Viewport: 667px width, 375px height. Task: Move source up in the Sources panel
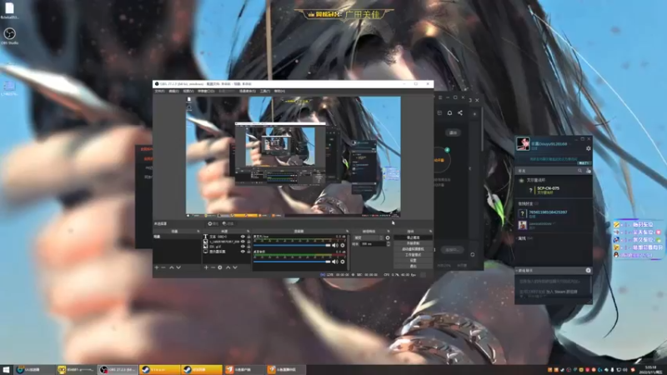pyautogui.click(x=228, y=267)
